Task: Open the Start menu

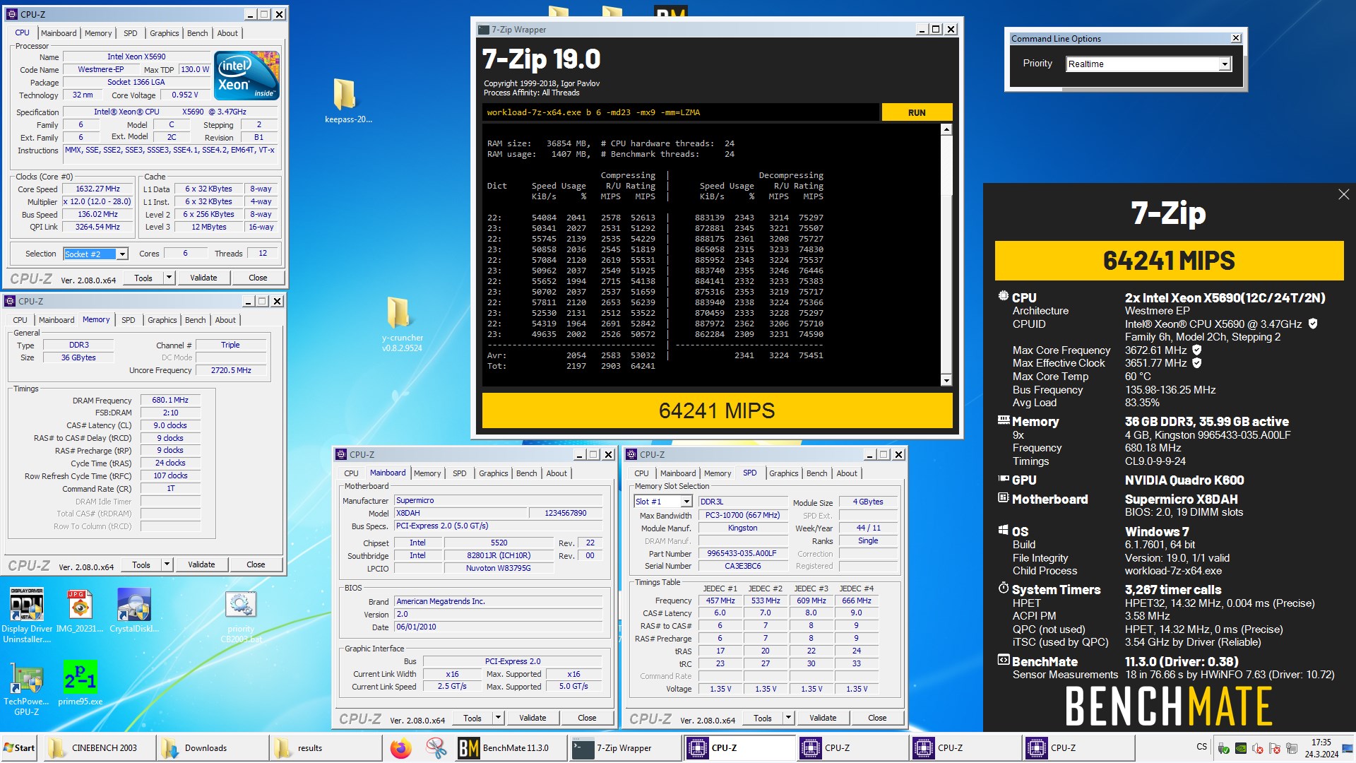Action: pyautogui.click(x=19, y=748)
